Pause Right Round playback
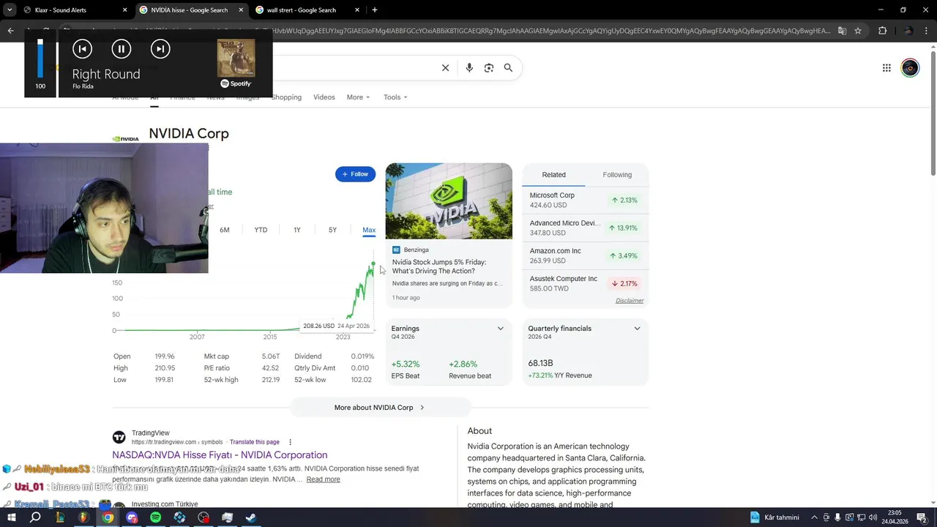 point(122,49)
